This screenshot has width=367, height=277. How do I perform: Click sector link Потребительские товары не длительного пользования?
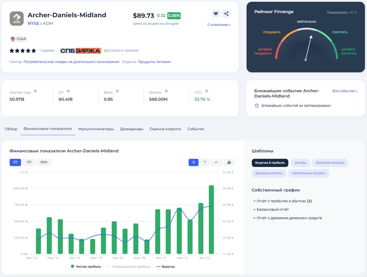(x=71, y=62)
